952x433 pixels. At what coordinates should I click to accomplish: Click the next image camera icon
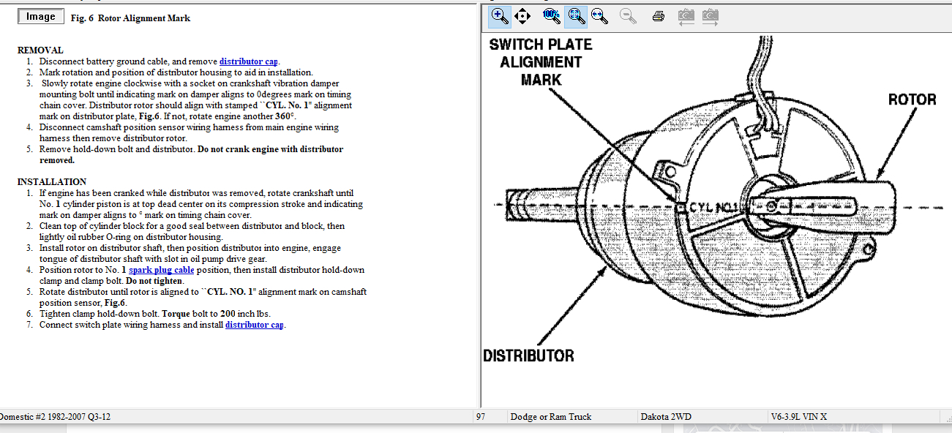click(x=711, y=15)
